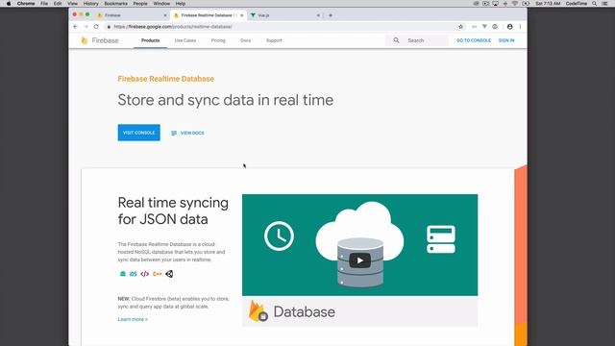
Task: Click the C++ platform icon
Action: [158, 274]
